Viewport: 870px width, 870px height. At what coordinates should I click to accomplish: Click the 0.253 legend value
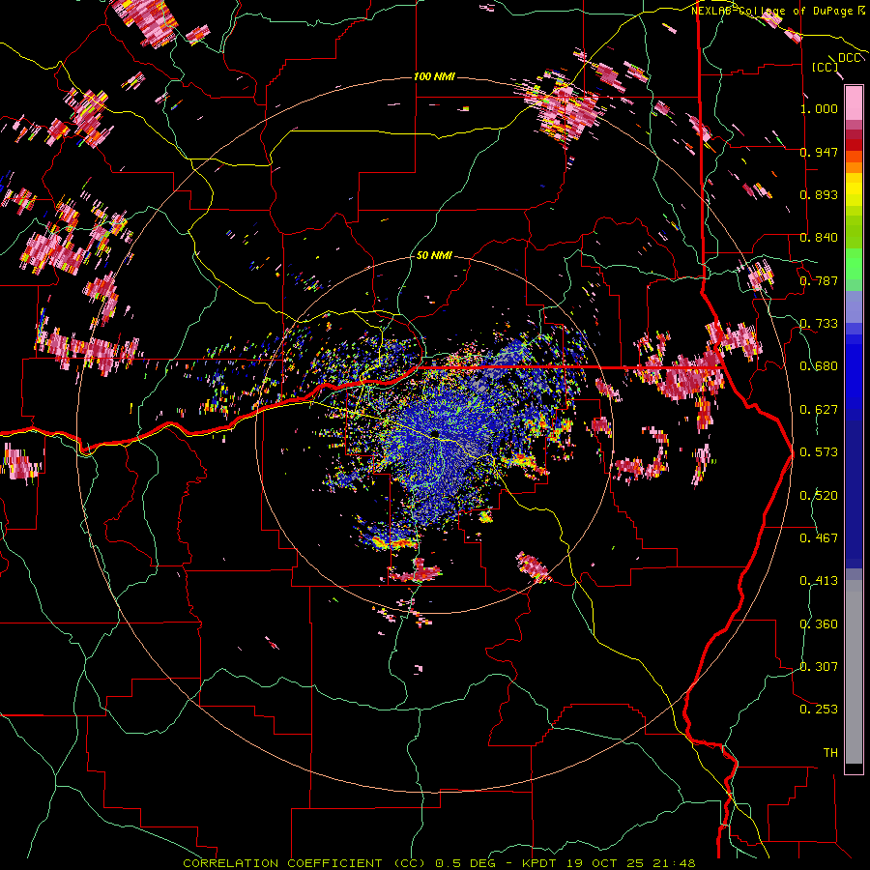(x=819, y=710)
